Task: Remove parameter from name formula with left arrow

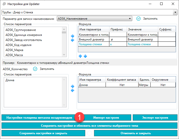Action: [x=72, y=40]
